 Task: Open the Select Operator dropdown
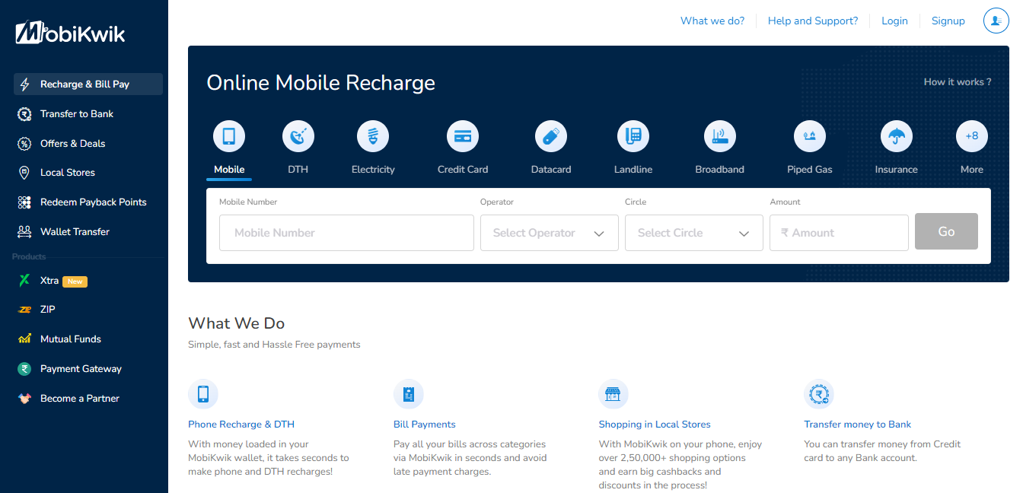tap(550, 233)
